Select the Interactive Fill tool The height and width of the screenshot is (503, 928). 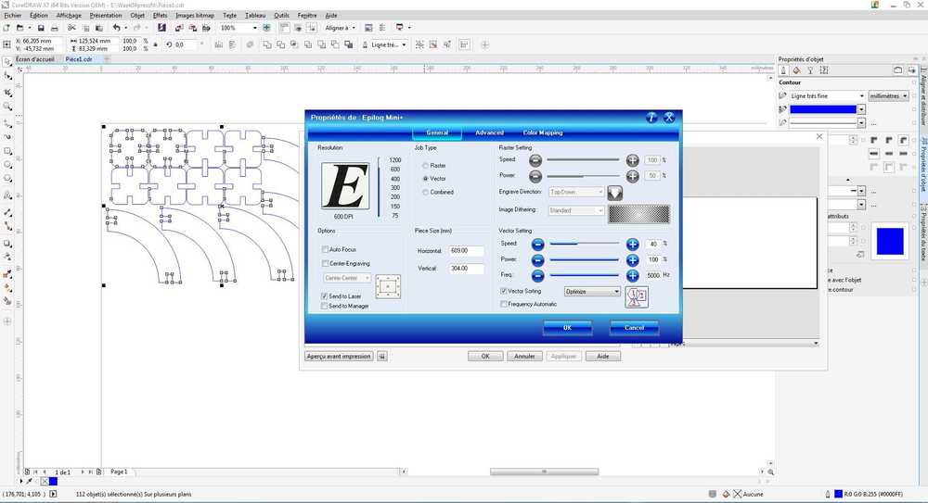tap(7, 288)
